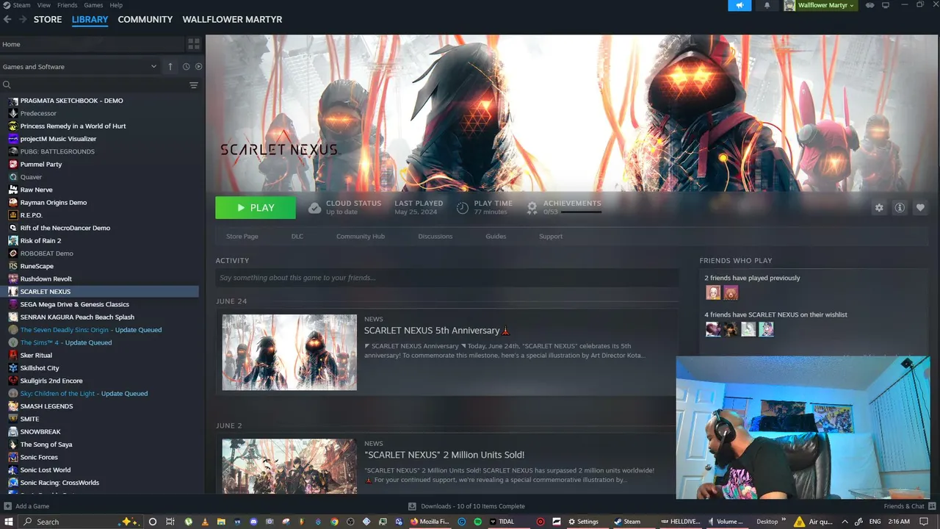Open advanced library filter options
The height and width of the screenshot is (529, 940).
click(194, 85)
